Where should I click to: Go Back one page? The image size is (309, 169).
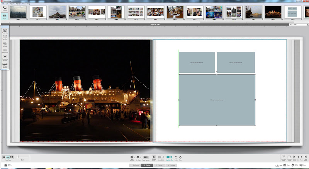click(x=298, y=158)
